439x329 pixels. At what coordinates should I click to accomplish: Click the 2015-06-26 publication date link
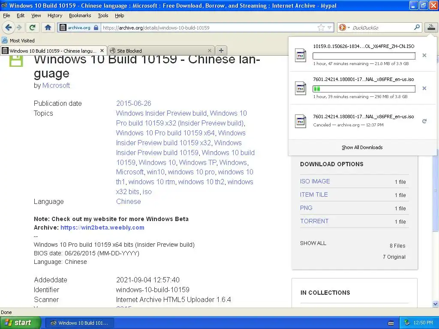pos(134,103)
